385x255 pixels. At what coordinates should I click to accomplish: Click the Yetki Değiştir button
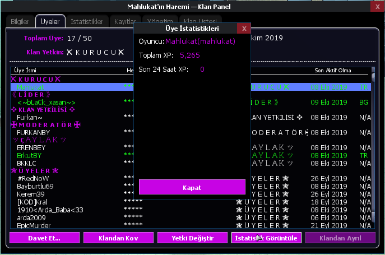(193, 238)
